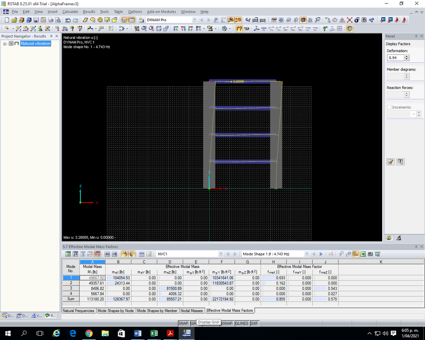The height and width of the screenshot is (340, 425).
Task: Click the Windows Start button
Action: (x=8, y=334)
